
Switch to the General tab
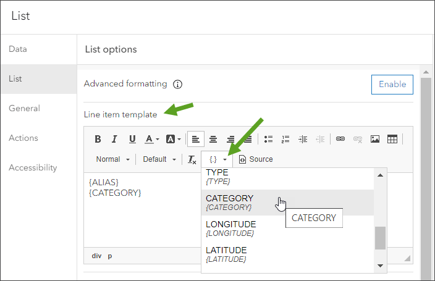coord(25,108)
